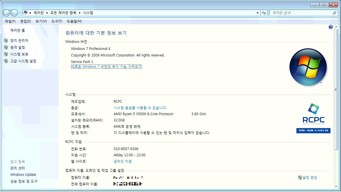Click the computer icon in address bar
The width and height of the screenshot is (341, 192).
click(x=25, y=13)
